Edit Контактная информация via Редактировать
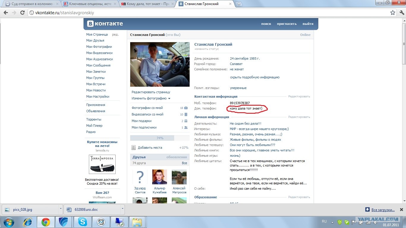Image resolution: width=406 pixels, height=228 pixels. click(x=299, y=96)
